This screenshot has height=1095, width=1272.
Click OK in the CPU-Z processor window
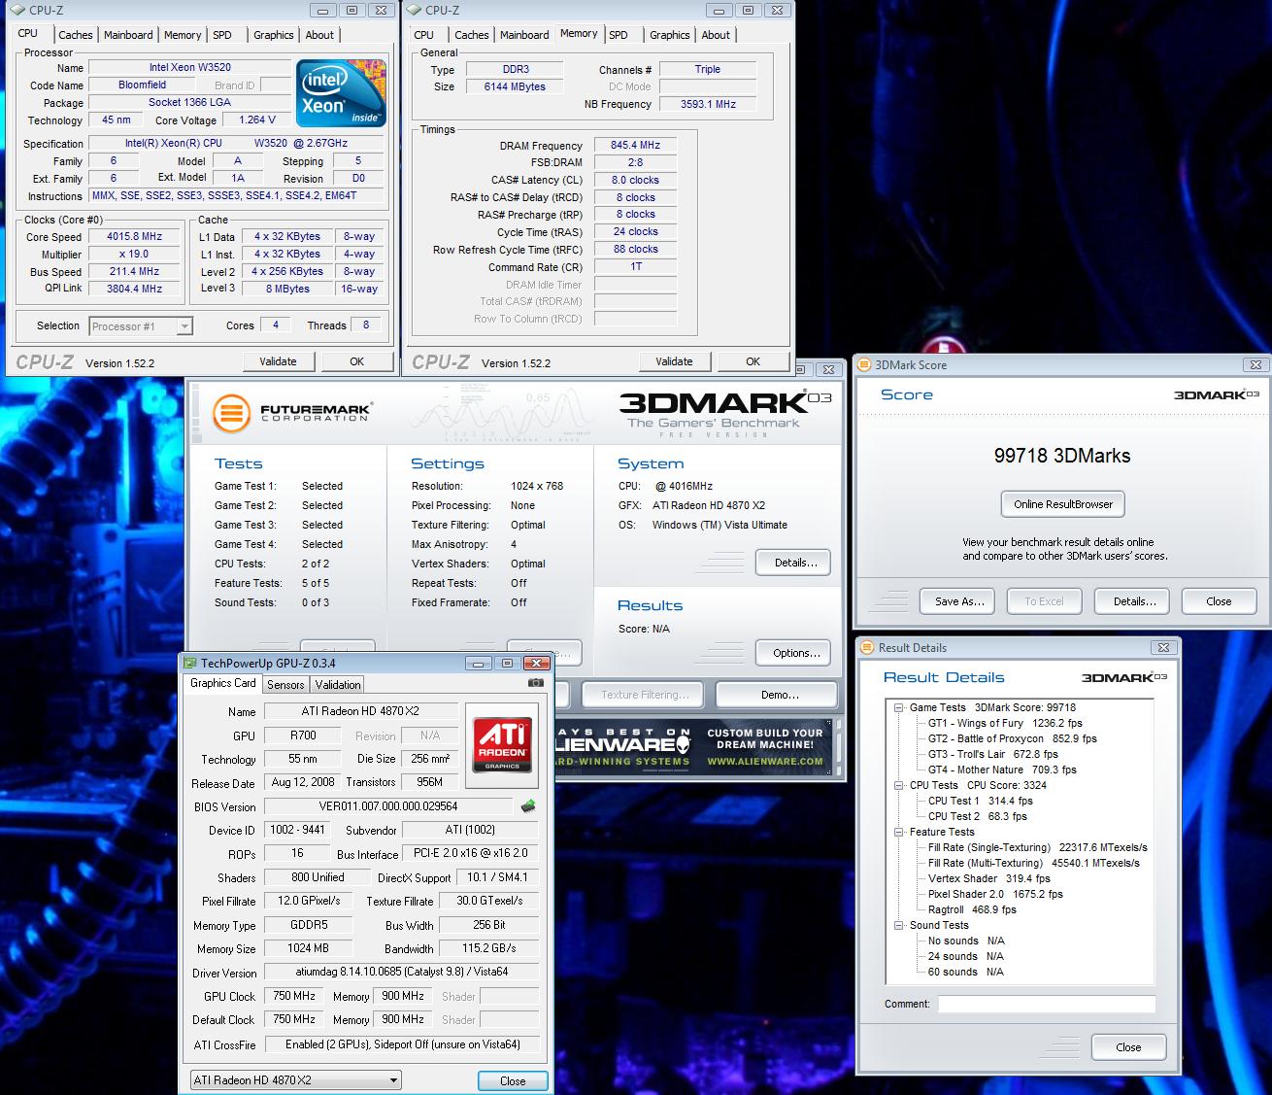click(356, 361)
